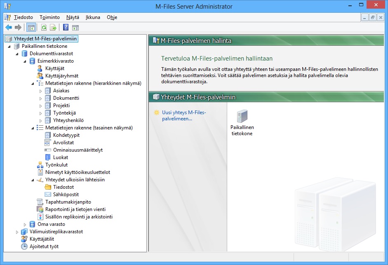Viewport: 388px width, 265px height.
Task: Collapse Yhteydet ulkoisiin lähteisiin node
Action: coord(33,180)
